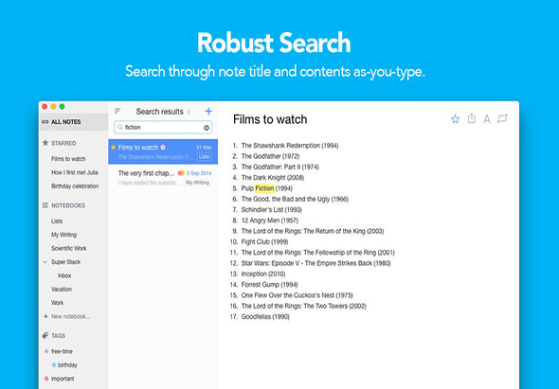This screenshot has height=389, width=559.
Task: Click the plus icon next to New notebook
Action: [x=45, y=316]
